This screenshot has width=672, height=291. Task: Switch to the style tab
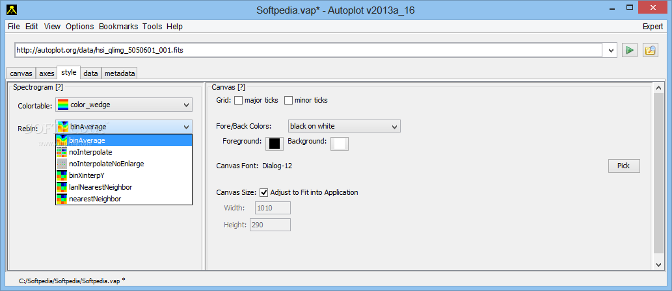pos(68,72)
